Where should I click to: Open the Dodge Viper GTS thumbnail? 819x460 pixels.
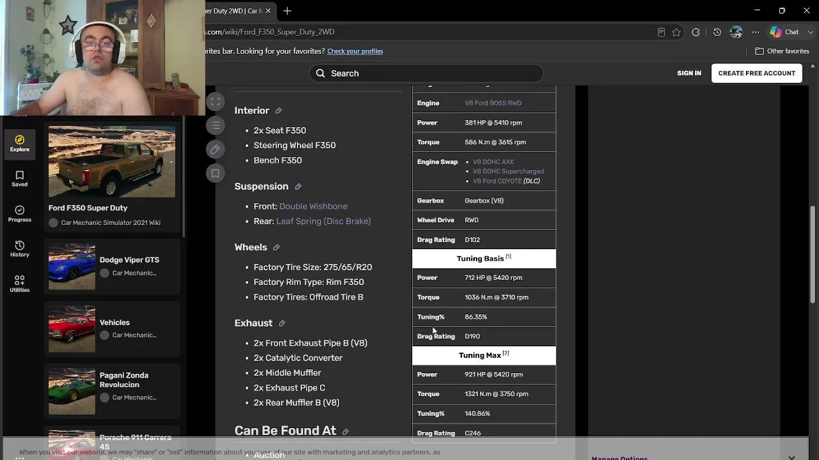(72, 266)
